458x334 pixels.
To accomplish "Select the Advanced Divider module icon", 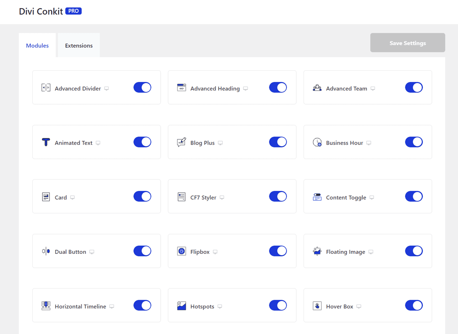I will point(46,88).
